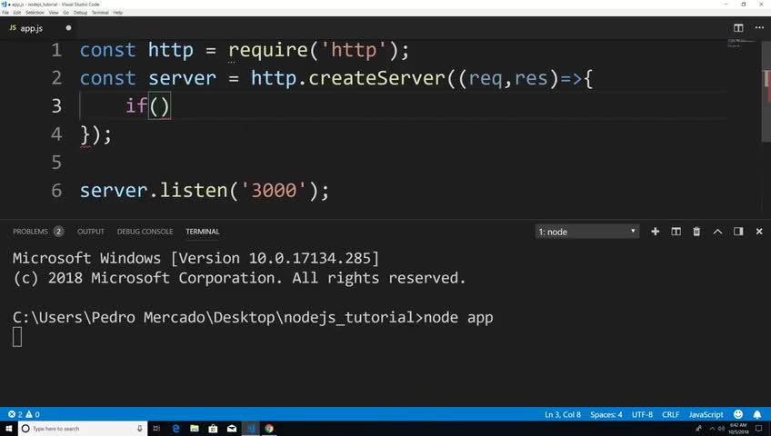
Task: Maximize the panel with the chevron-up icon
Action: click(x=717, y=232)
